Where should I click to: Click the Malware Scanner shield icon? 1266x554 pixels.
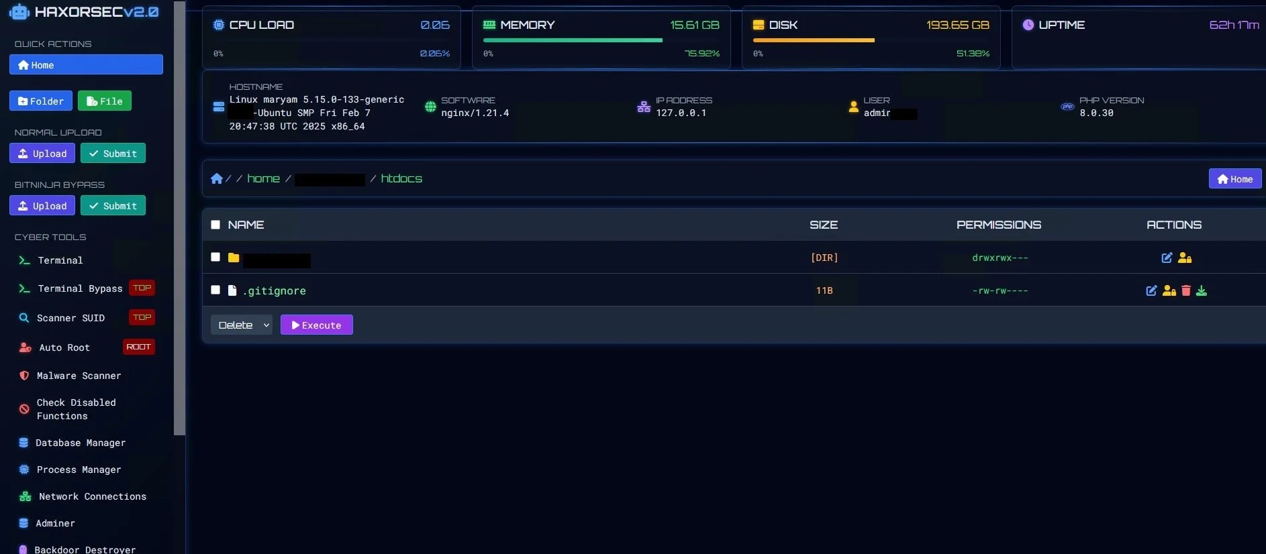click(x=24, y=376)
